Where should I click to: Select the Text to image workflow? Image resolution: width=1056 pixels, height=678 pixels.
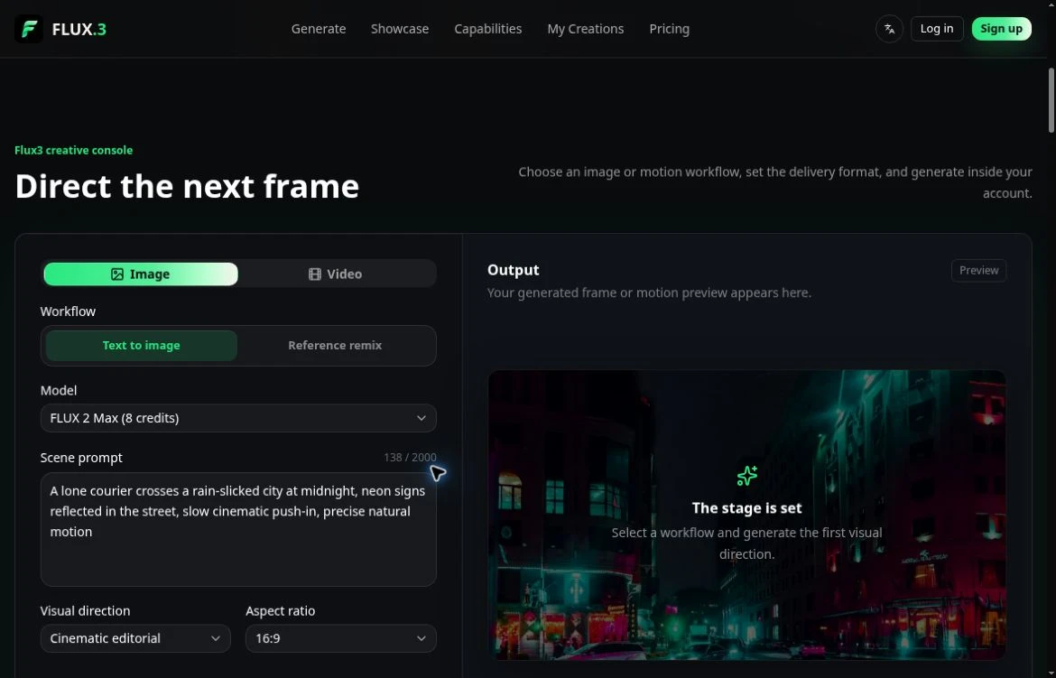(142, 345)
